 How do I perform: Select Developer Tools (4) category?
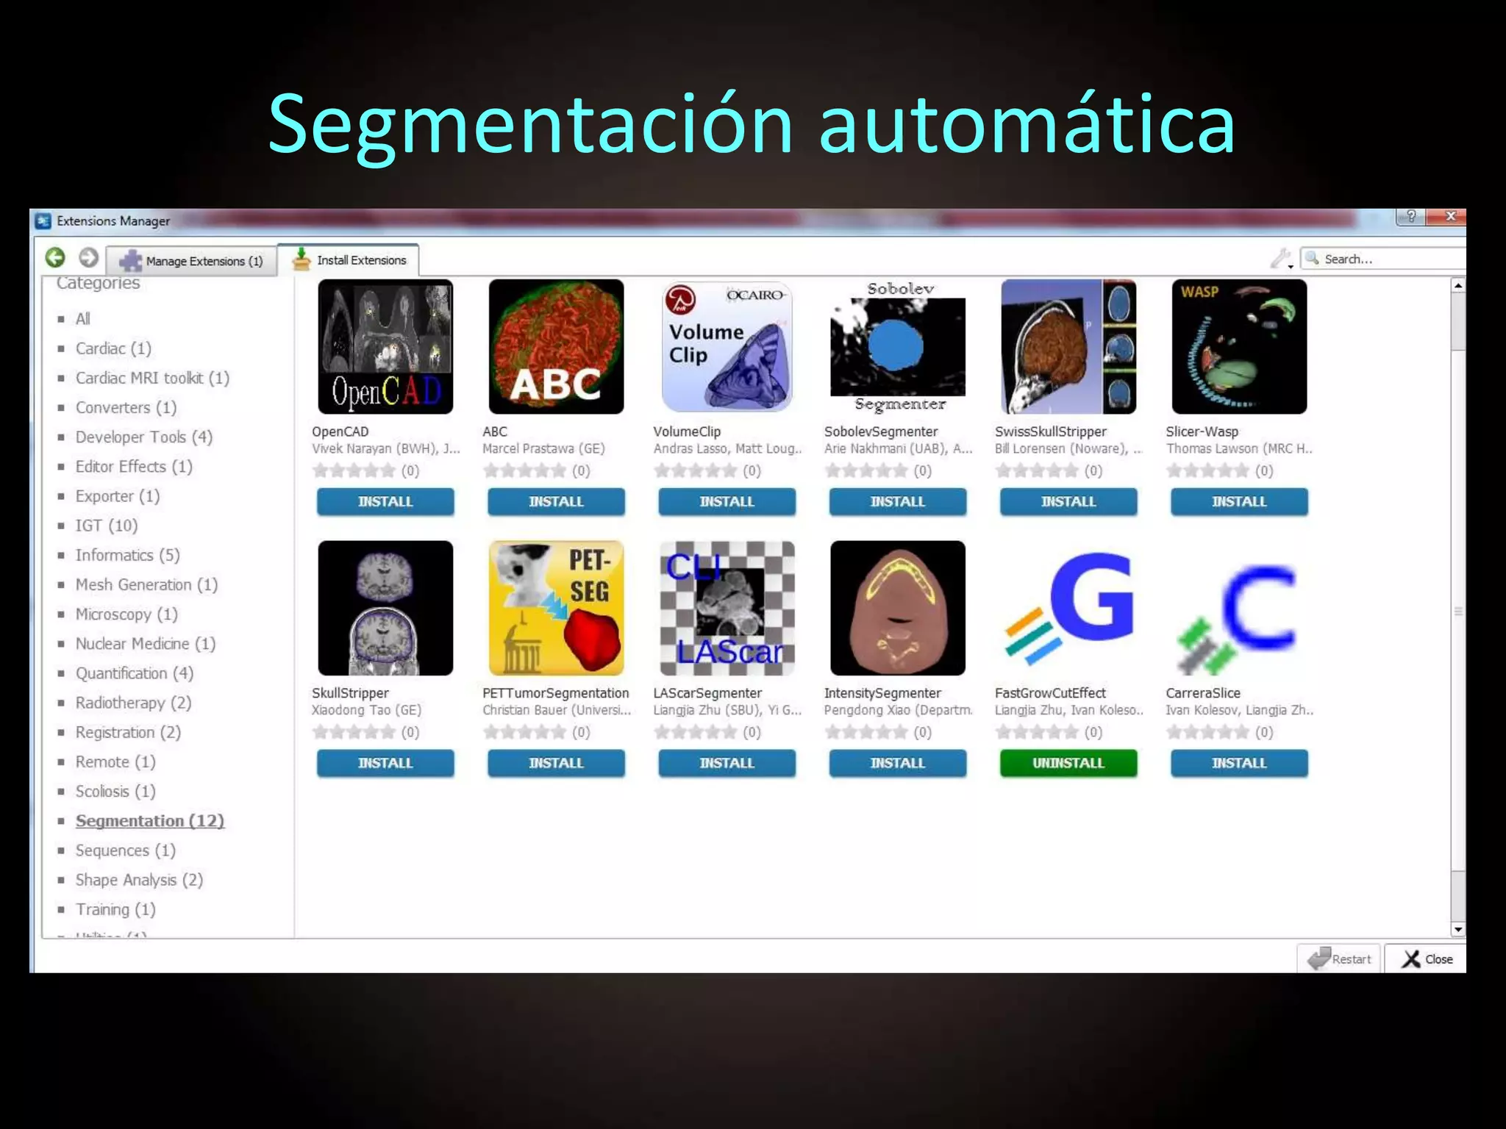[x=143, y=437]
